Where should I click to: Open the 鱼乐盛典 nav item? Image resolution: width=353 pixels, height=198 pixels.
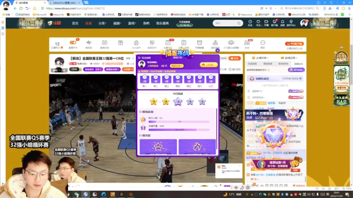162,23
